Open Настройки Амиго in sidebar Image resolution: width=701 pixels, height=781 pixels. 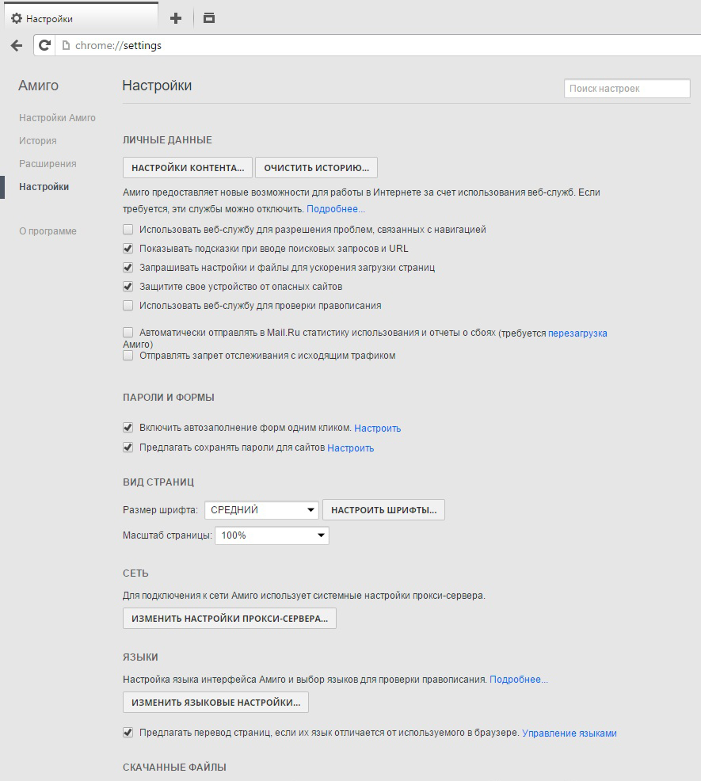tap(57, 118)
